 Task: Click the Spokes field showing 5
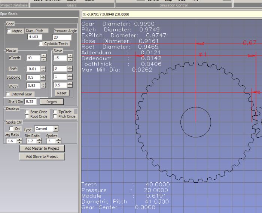(52, 141)
